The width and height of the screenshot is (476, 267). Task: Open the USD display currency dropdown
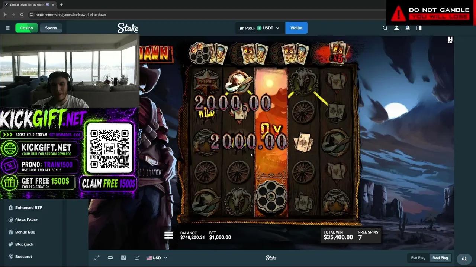(x=157, y=258)
